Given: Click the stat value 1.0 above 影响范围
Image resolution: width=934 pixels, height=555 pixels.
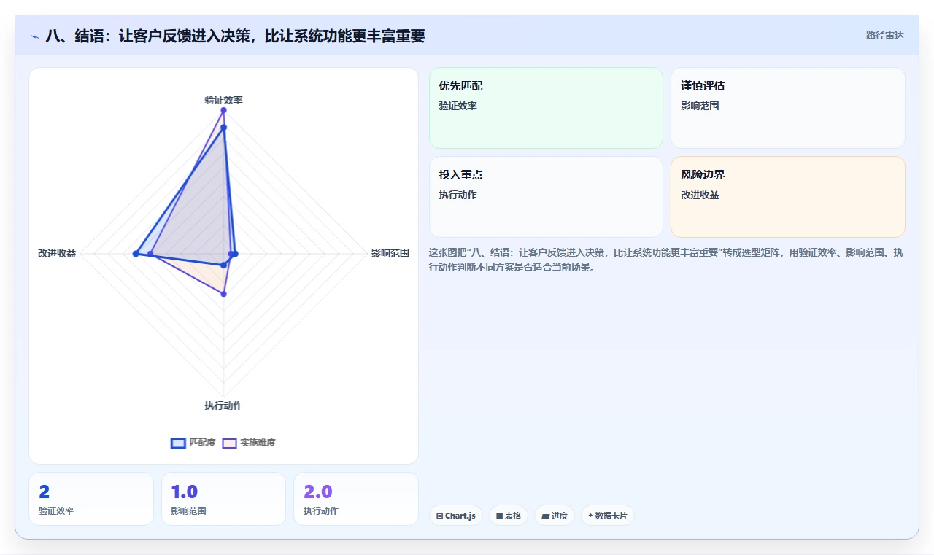Looking at the screenshot, I should point(184,492).
